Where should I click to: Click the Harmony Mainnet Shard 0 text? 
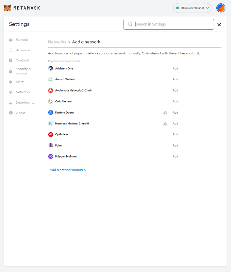[72, 123]
